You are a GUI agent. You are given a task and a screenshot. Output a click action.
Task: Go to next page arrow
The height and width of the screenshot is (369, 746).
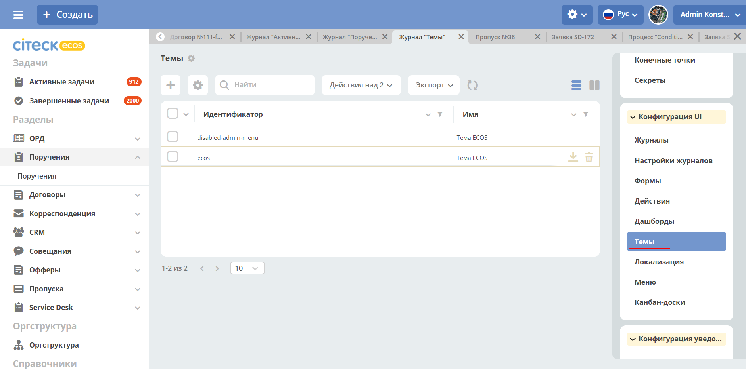[217, 268]
